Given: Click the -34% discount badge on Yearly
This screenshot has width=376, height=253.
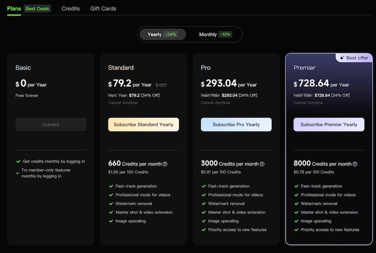Looking at the screenshot, I should pos(170,34).
